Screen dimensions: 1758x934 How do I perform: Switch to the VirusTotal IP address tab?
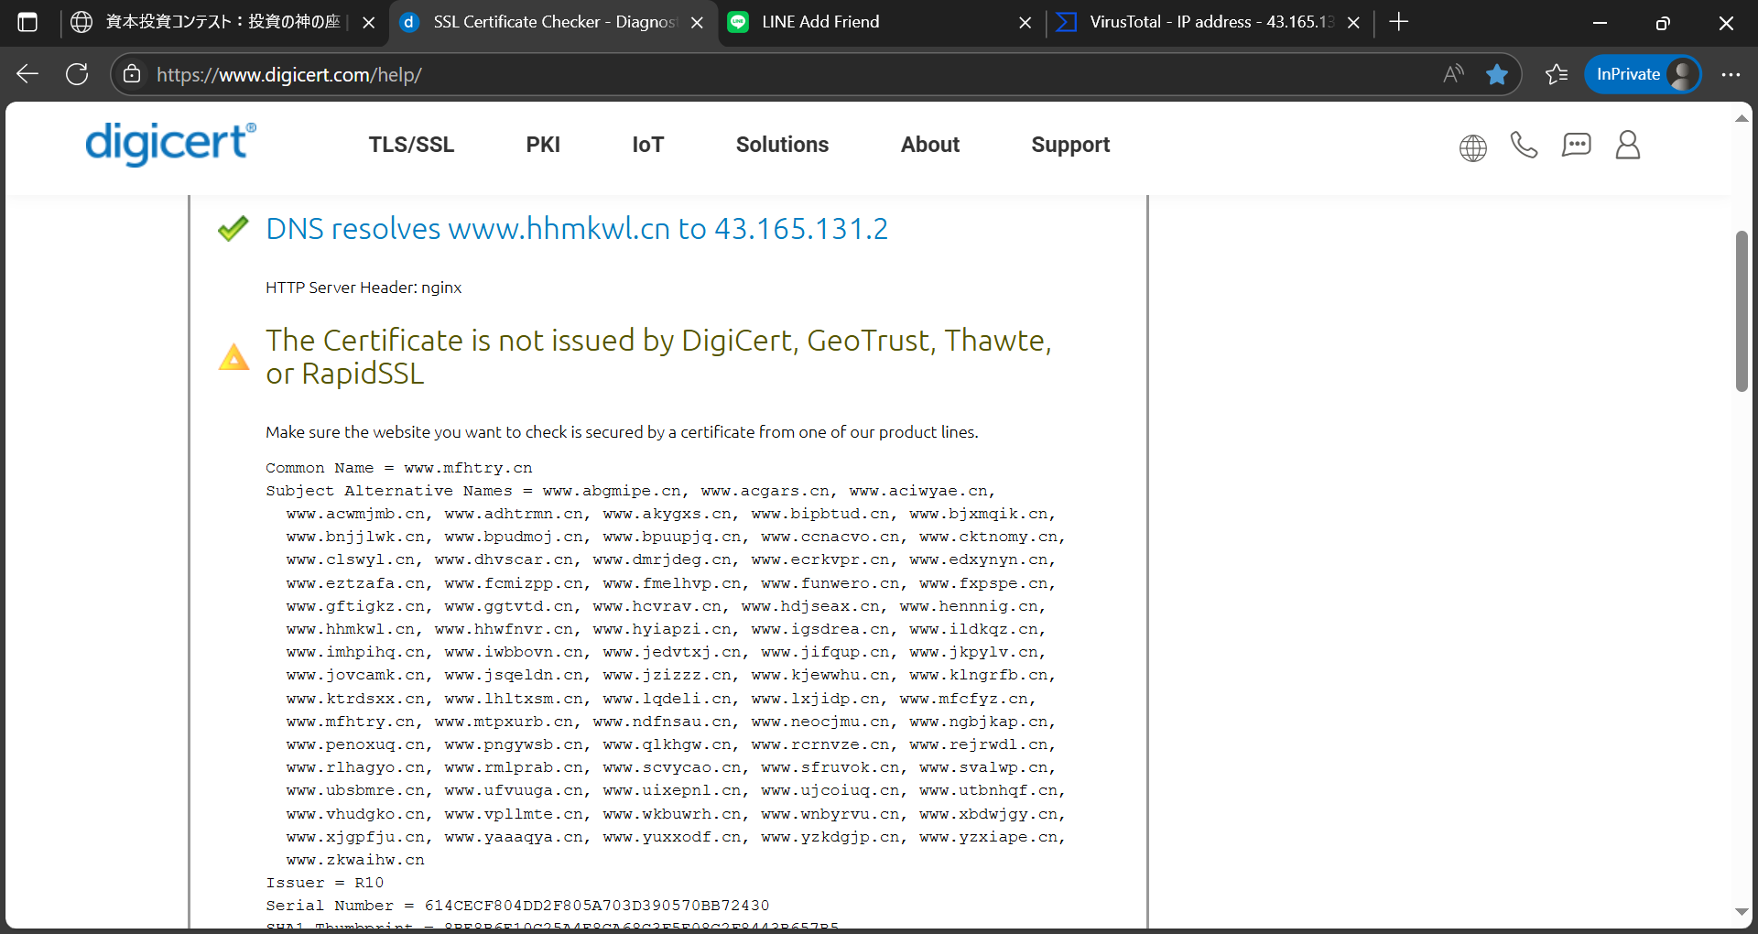tap(1209, 22)
